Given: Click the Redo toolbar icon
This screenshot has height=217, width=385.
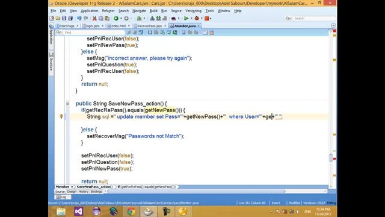Looking at the screenshot, I should (x=85, y=18).
